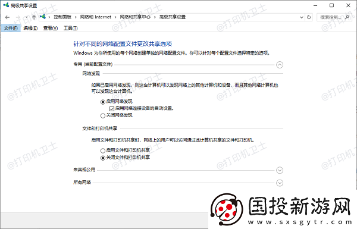The width and height of the screenshot is (357, 229).
Task: Click the chevron after 网络和 Internet
Action: pos(115,17)
